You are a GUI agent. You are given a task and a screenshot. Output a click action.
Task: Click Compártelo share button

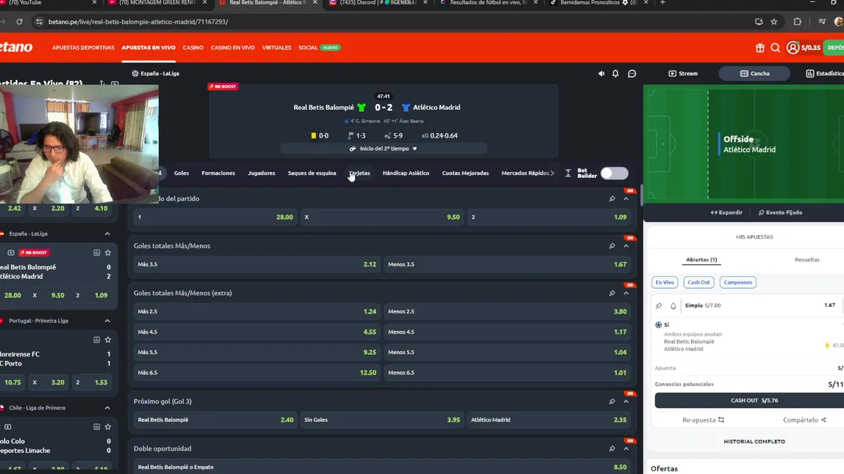pos(804,420)
